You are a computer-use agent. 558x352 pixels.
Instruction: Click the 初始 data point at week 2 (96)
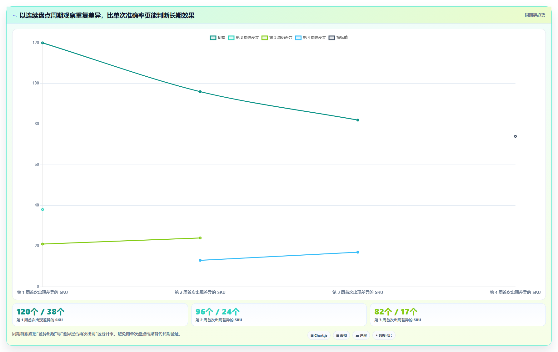(x=200, y=92)
